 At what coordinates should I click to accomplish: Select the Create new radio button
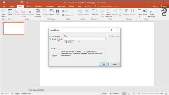click(x=50, y=36)
